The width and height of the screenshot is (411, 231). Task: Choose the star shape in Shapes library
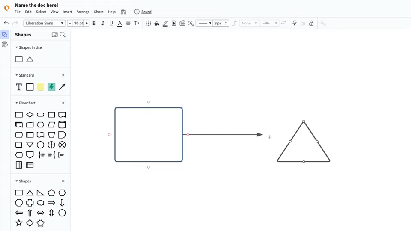(19, 223)
